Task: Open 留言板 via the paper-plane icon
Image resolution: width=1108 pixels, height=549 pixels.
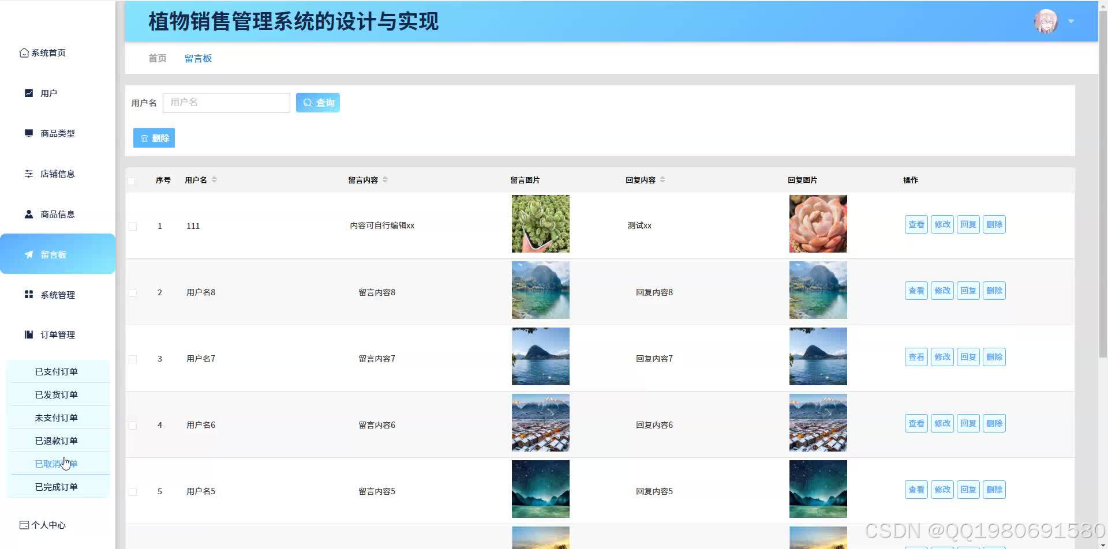Action: click(x=28, y=254)
